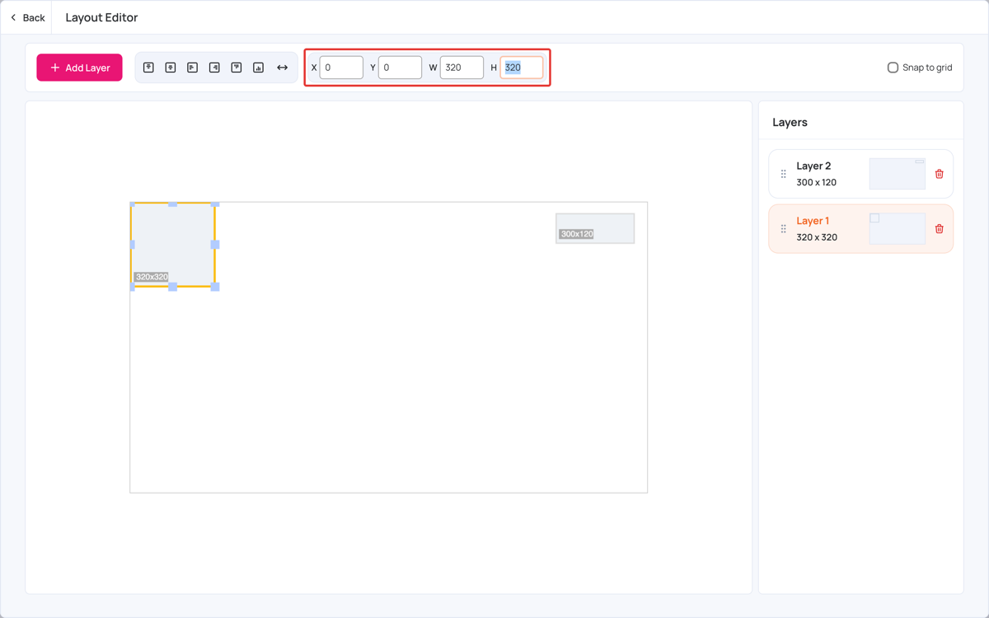Click the align top icon in toolbar
The height and width of the screenshot is (618, 989).
pos(237,68)
